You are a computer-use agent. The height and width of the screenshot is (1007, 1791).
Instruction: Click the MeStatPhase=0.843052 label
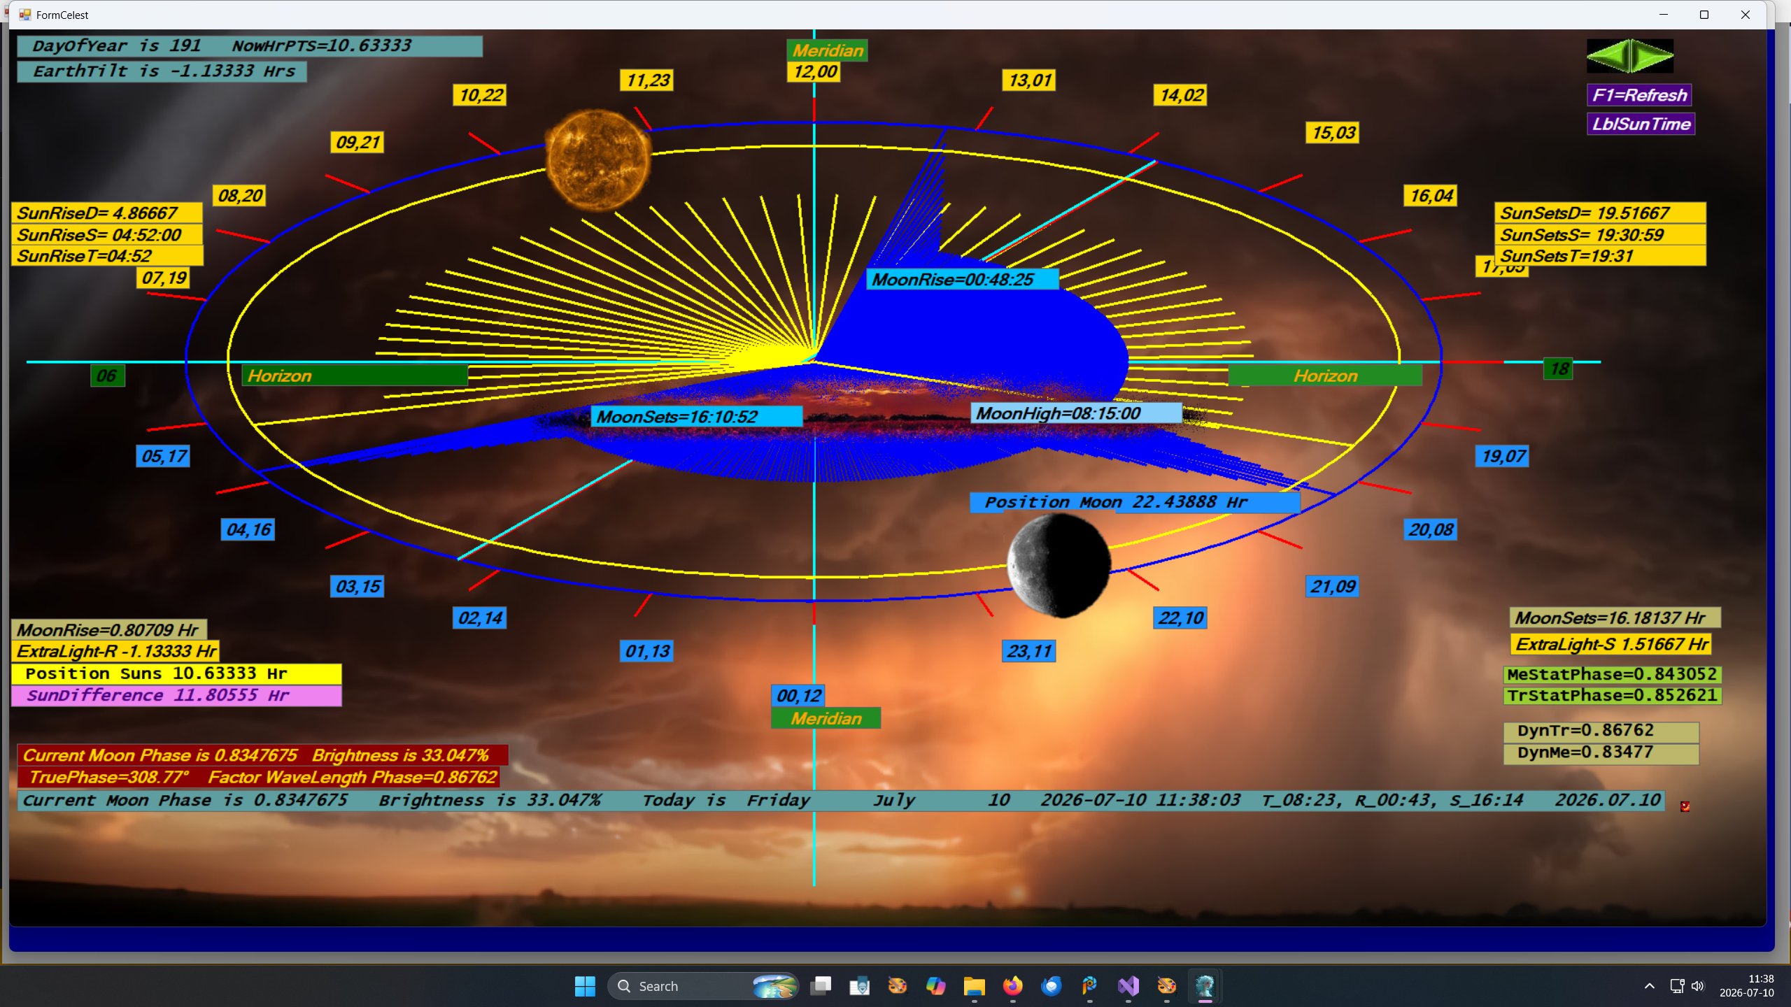coord(1612,674)
